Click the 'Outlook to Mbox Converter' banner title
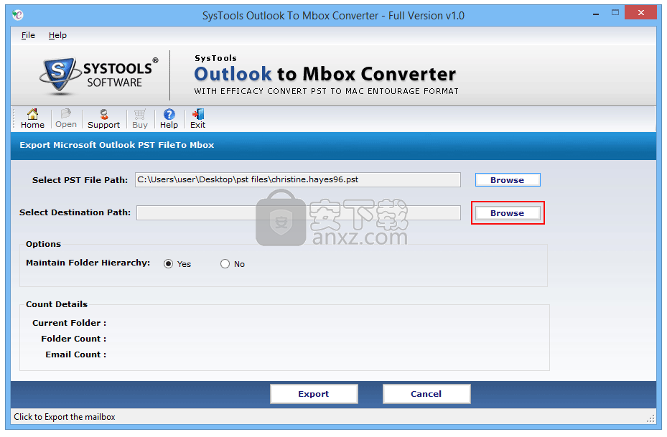This screenshot has height=437, width=667. (325, 74)
